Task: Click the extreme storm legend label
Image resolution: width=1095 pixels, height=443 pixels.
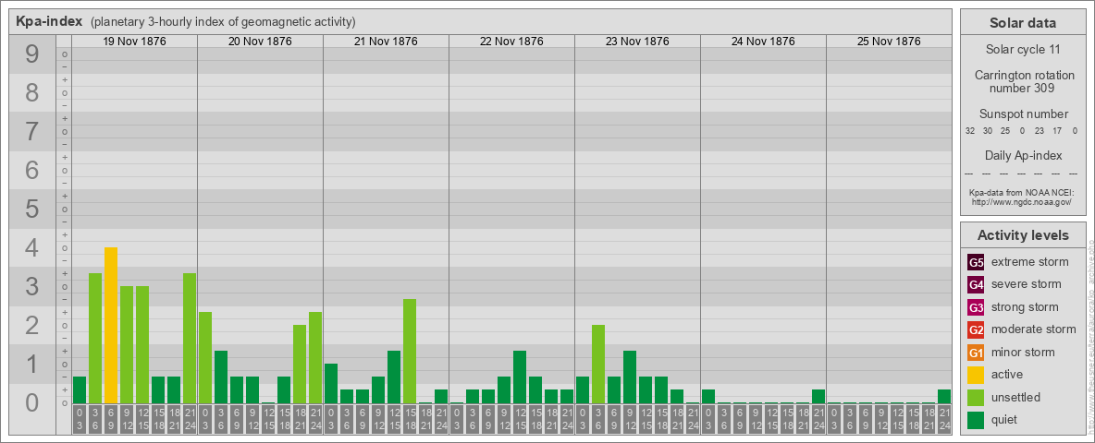Action: pyautogui.click(x=1030, y=262)
